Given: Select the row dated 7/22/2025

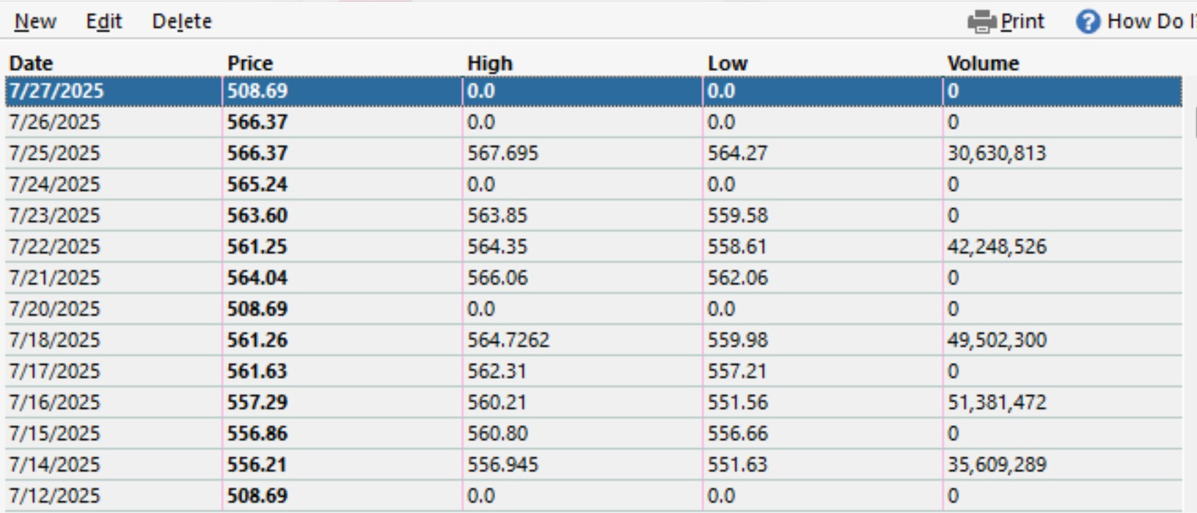Looking at the screenshot, I should (593, 246).
